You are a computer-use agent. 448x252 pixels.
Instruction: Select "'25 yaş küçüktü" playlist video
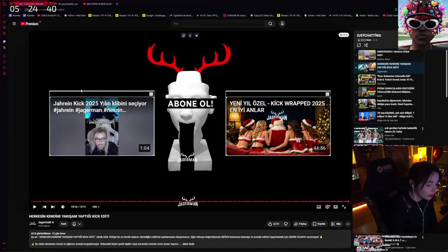[389, 117]
